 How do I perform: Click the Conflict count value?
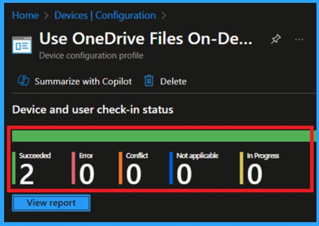click(134, 175)
